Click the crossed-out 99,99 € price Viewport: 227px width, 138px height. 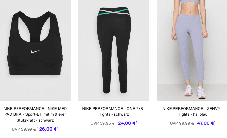point(186,123)
